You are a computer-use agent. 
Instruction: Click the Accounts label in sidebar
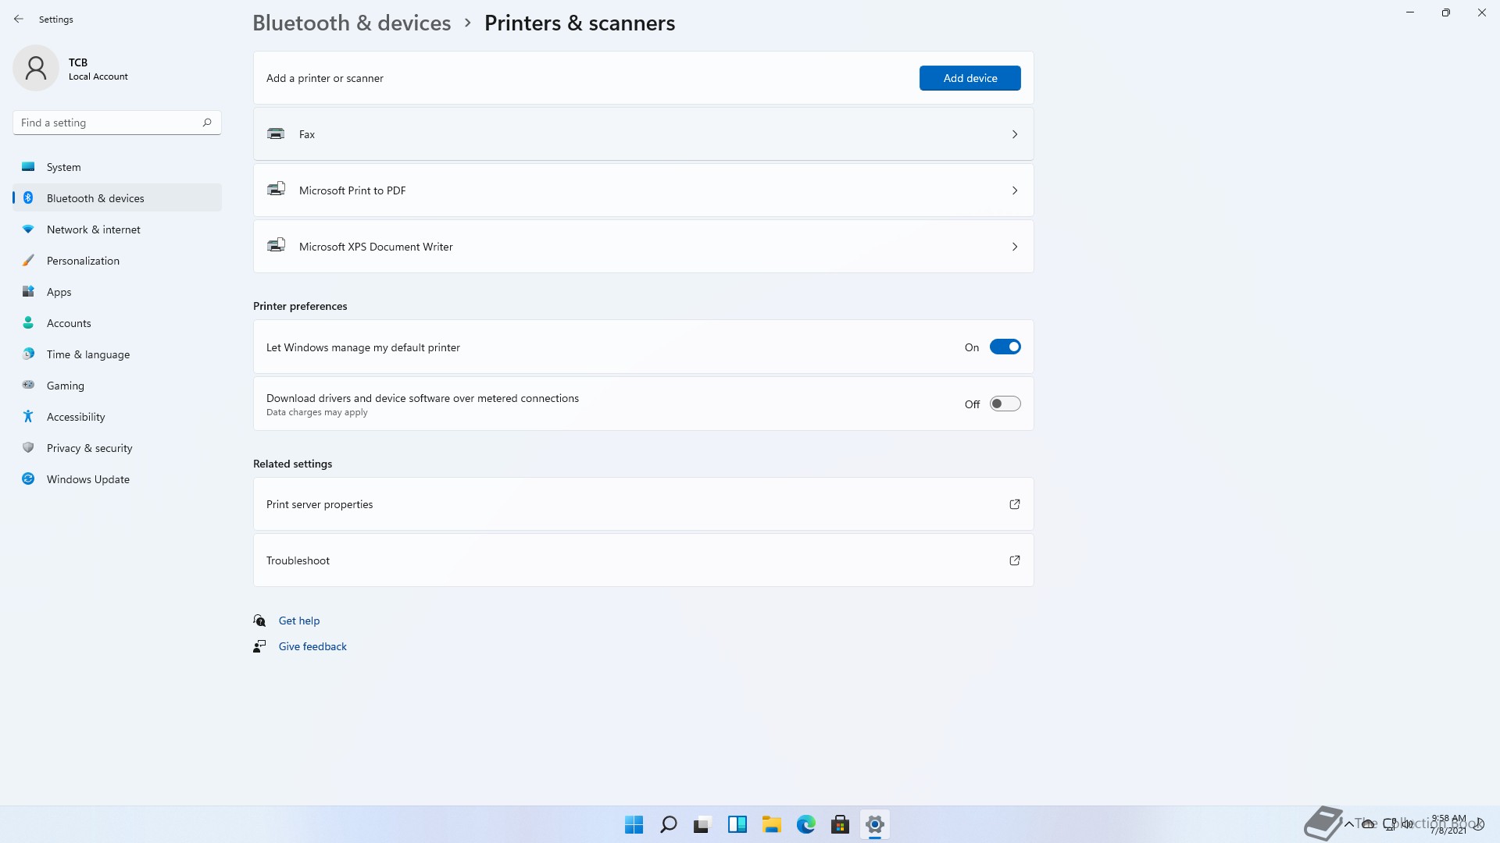69,323
